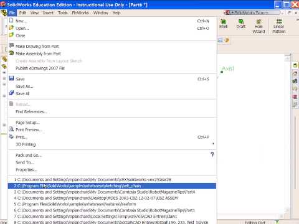Open recent file 5 freeform
Viewport: 299px width, 224px height.
pyautogui.click(x=112, y=204)
